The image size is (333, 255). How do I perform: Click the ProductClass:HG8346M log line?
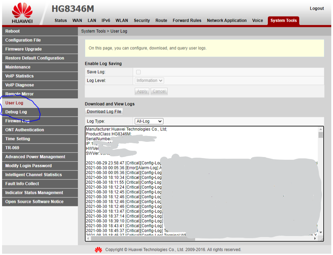[x=109, y=134]
